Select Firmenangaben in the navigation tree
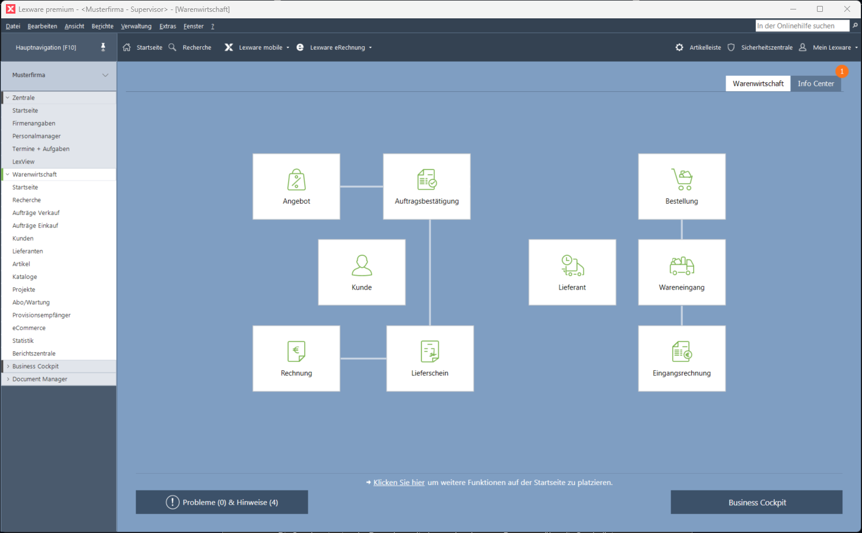The image size is (862, 533). [x=34, y=123]
